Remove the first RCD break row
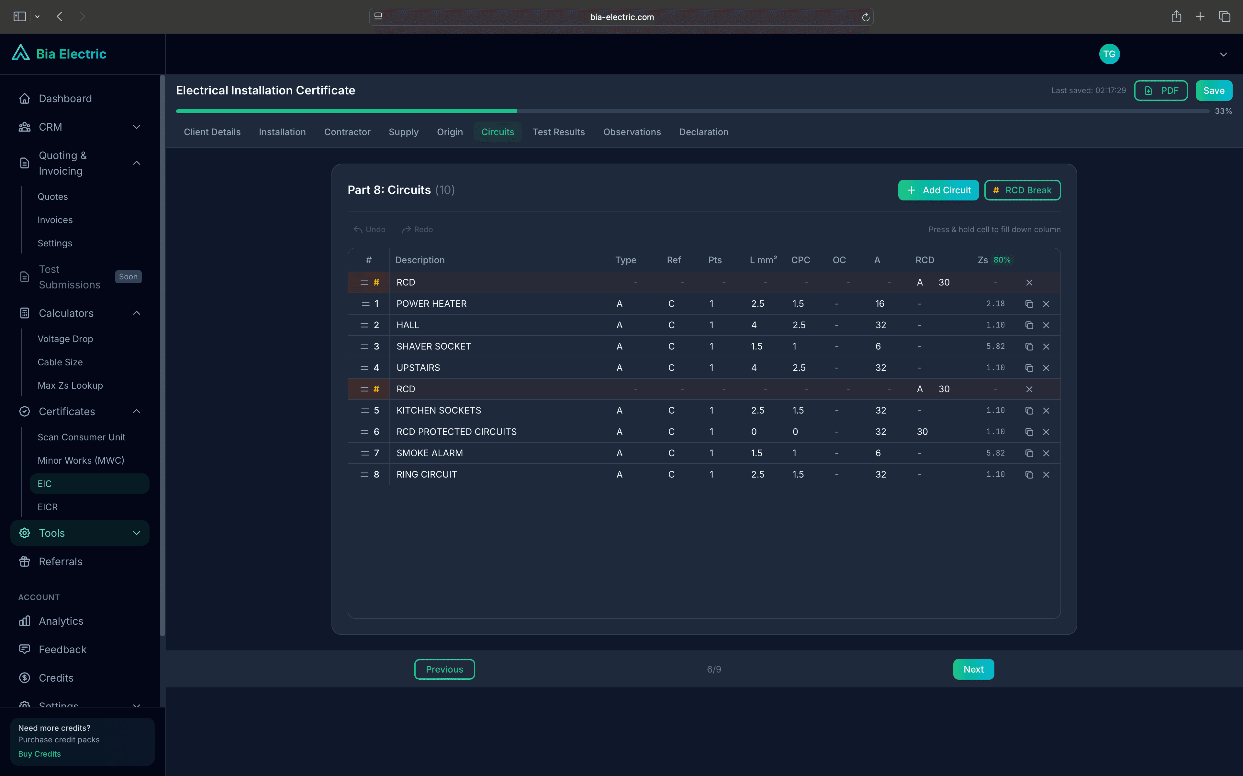1243x776 pixels. (1029, 283)
